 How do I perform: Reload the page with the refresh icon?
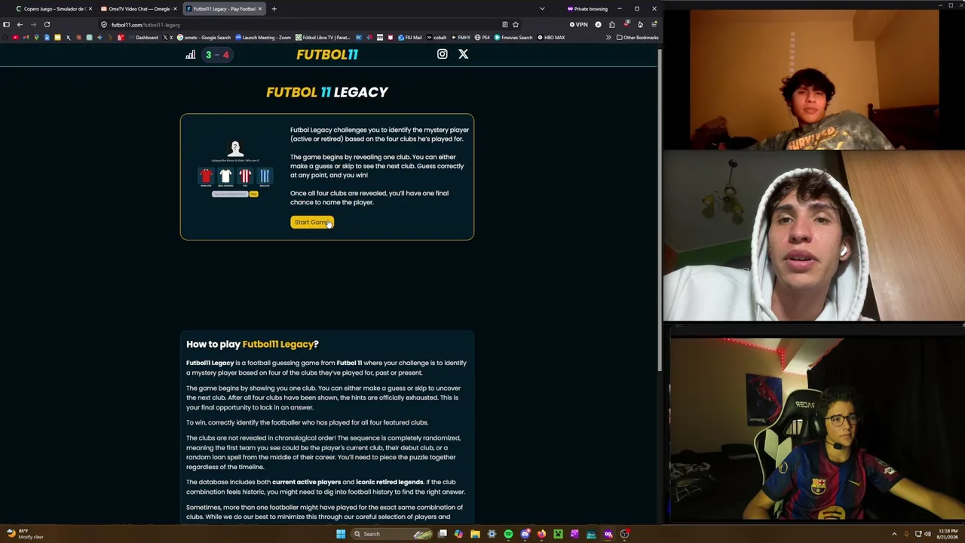pyautogui.click(x=47, y=24)
